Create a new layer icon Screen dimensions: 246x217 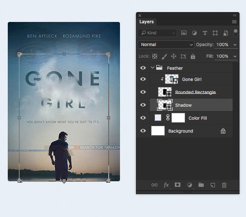tap(213, 185)
